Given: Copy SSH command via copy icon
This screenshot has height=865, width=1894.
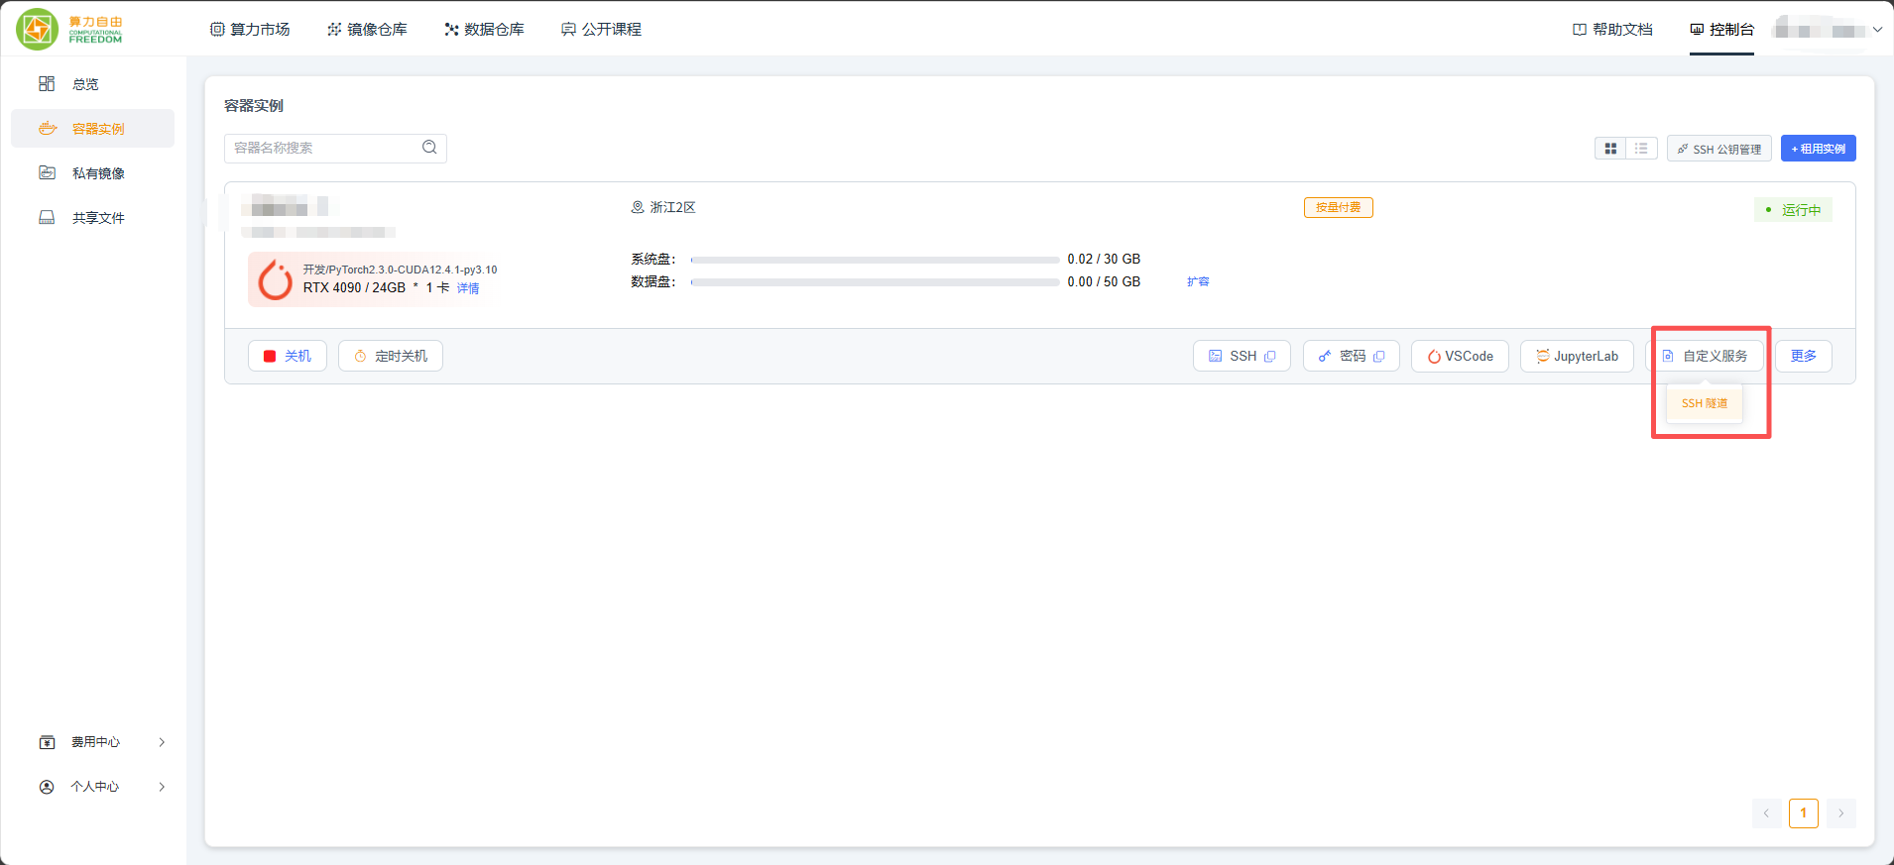Looking at the screenshot, I should pyautogui.click(x=1270, y=357).
